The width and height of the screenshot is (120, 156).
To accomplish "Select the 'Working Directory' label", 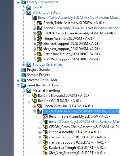I will point(46,12).
